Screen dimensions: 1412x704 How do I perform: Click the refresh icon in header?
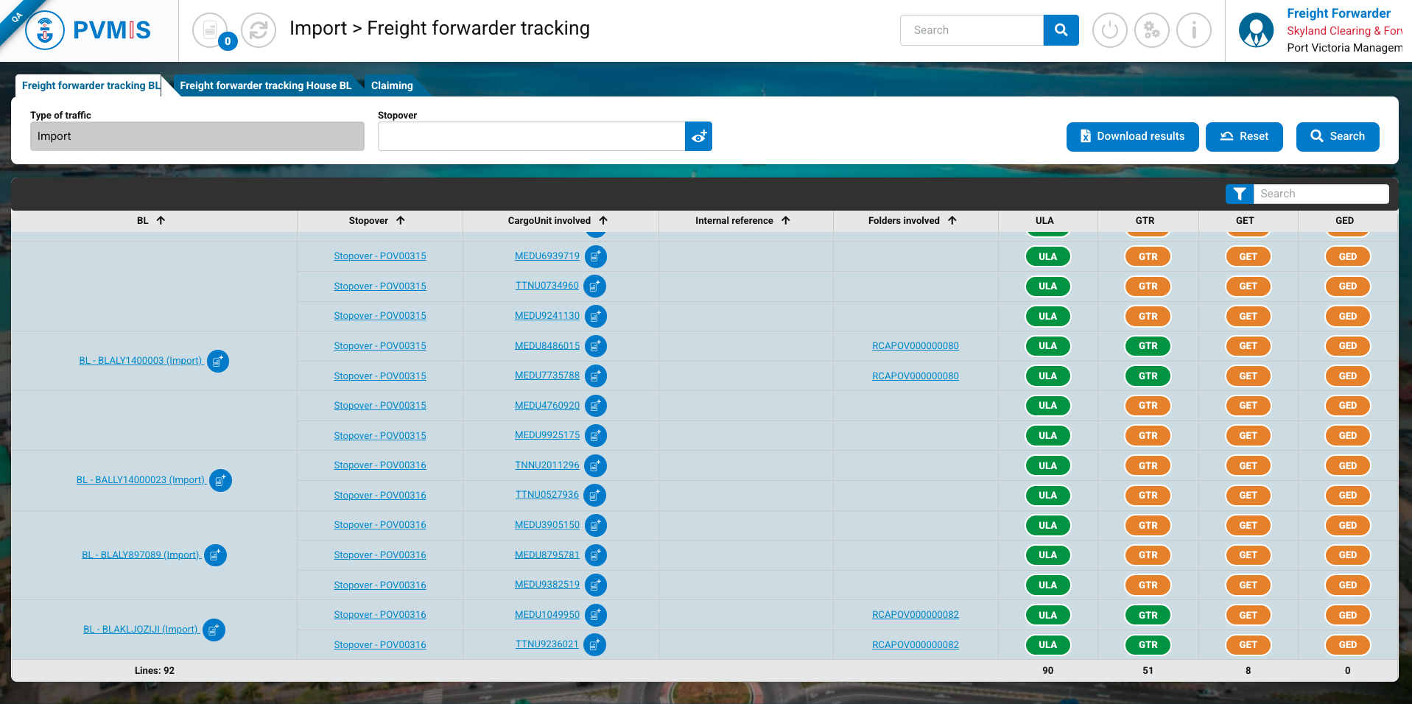pyautogui.click(x=259, y=30)
